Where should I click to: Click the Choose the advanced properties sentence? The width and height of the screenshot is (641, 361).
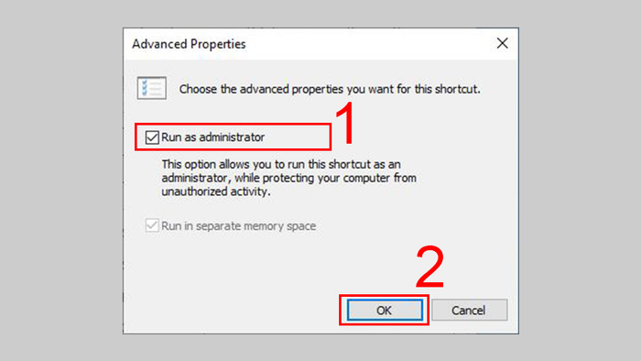click(330, 89)
